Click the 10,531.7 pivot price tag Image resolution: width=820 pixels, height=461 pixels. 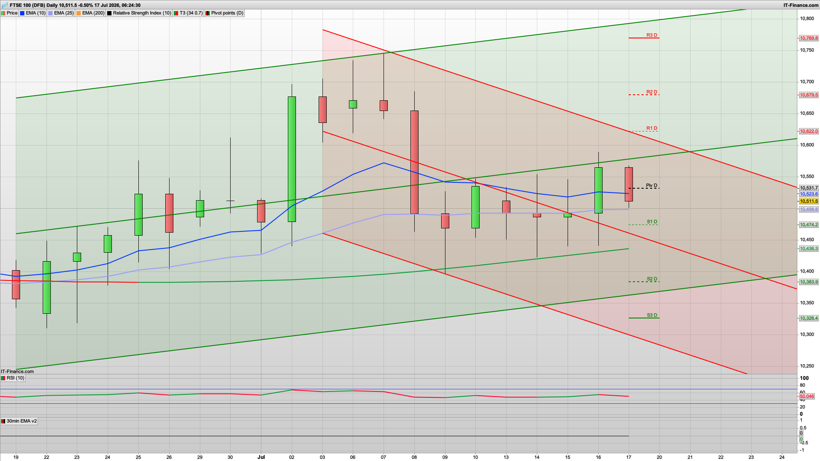pyautogui.click(x=809, y=188)
